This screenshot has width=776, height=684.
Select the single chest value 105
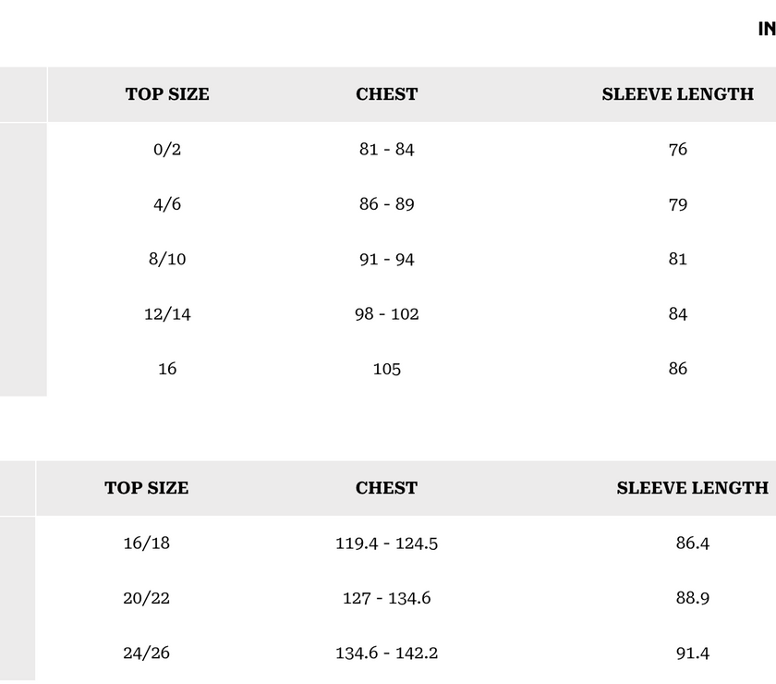[x=386, y=369]
